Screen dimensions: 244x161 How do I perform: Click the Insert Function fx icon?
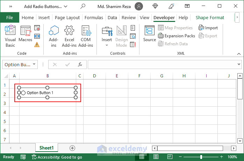pyautogui.click(x=80, y=64)
